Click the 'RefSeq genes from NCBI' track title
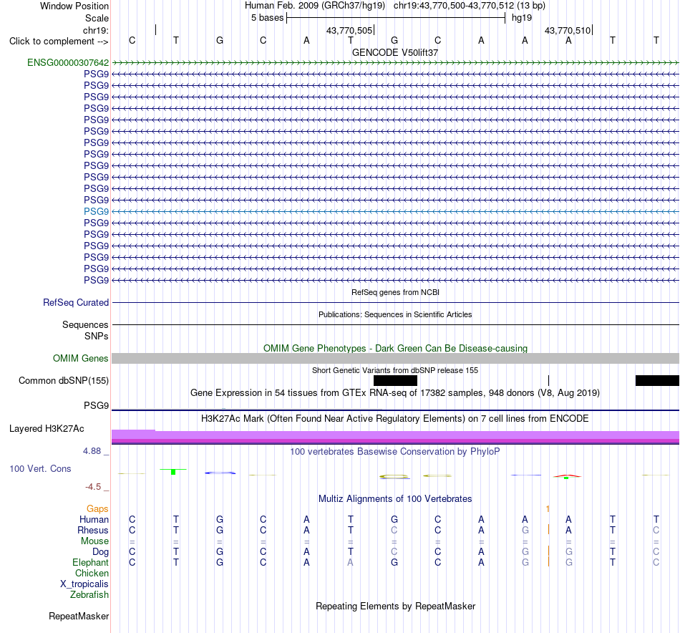The height and width of the screenshot is (633, 680). pyautogui.click(x=395, y=292)
